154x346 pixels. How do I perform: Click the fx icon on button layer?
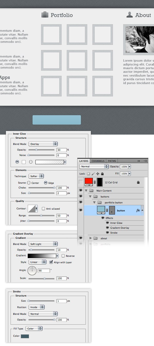[138, 210]
